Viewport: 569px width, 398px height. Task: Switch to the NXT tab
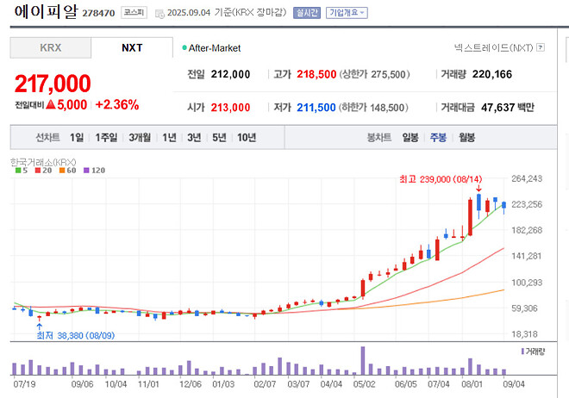coord(132,48)
